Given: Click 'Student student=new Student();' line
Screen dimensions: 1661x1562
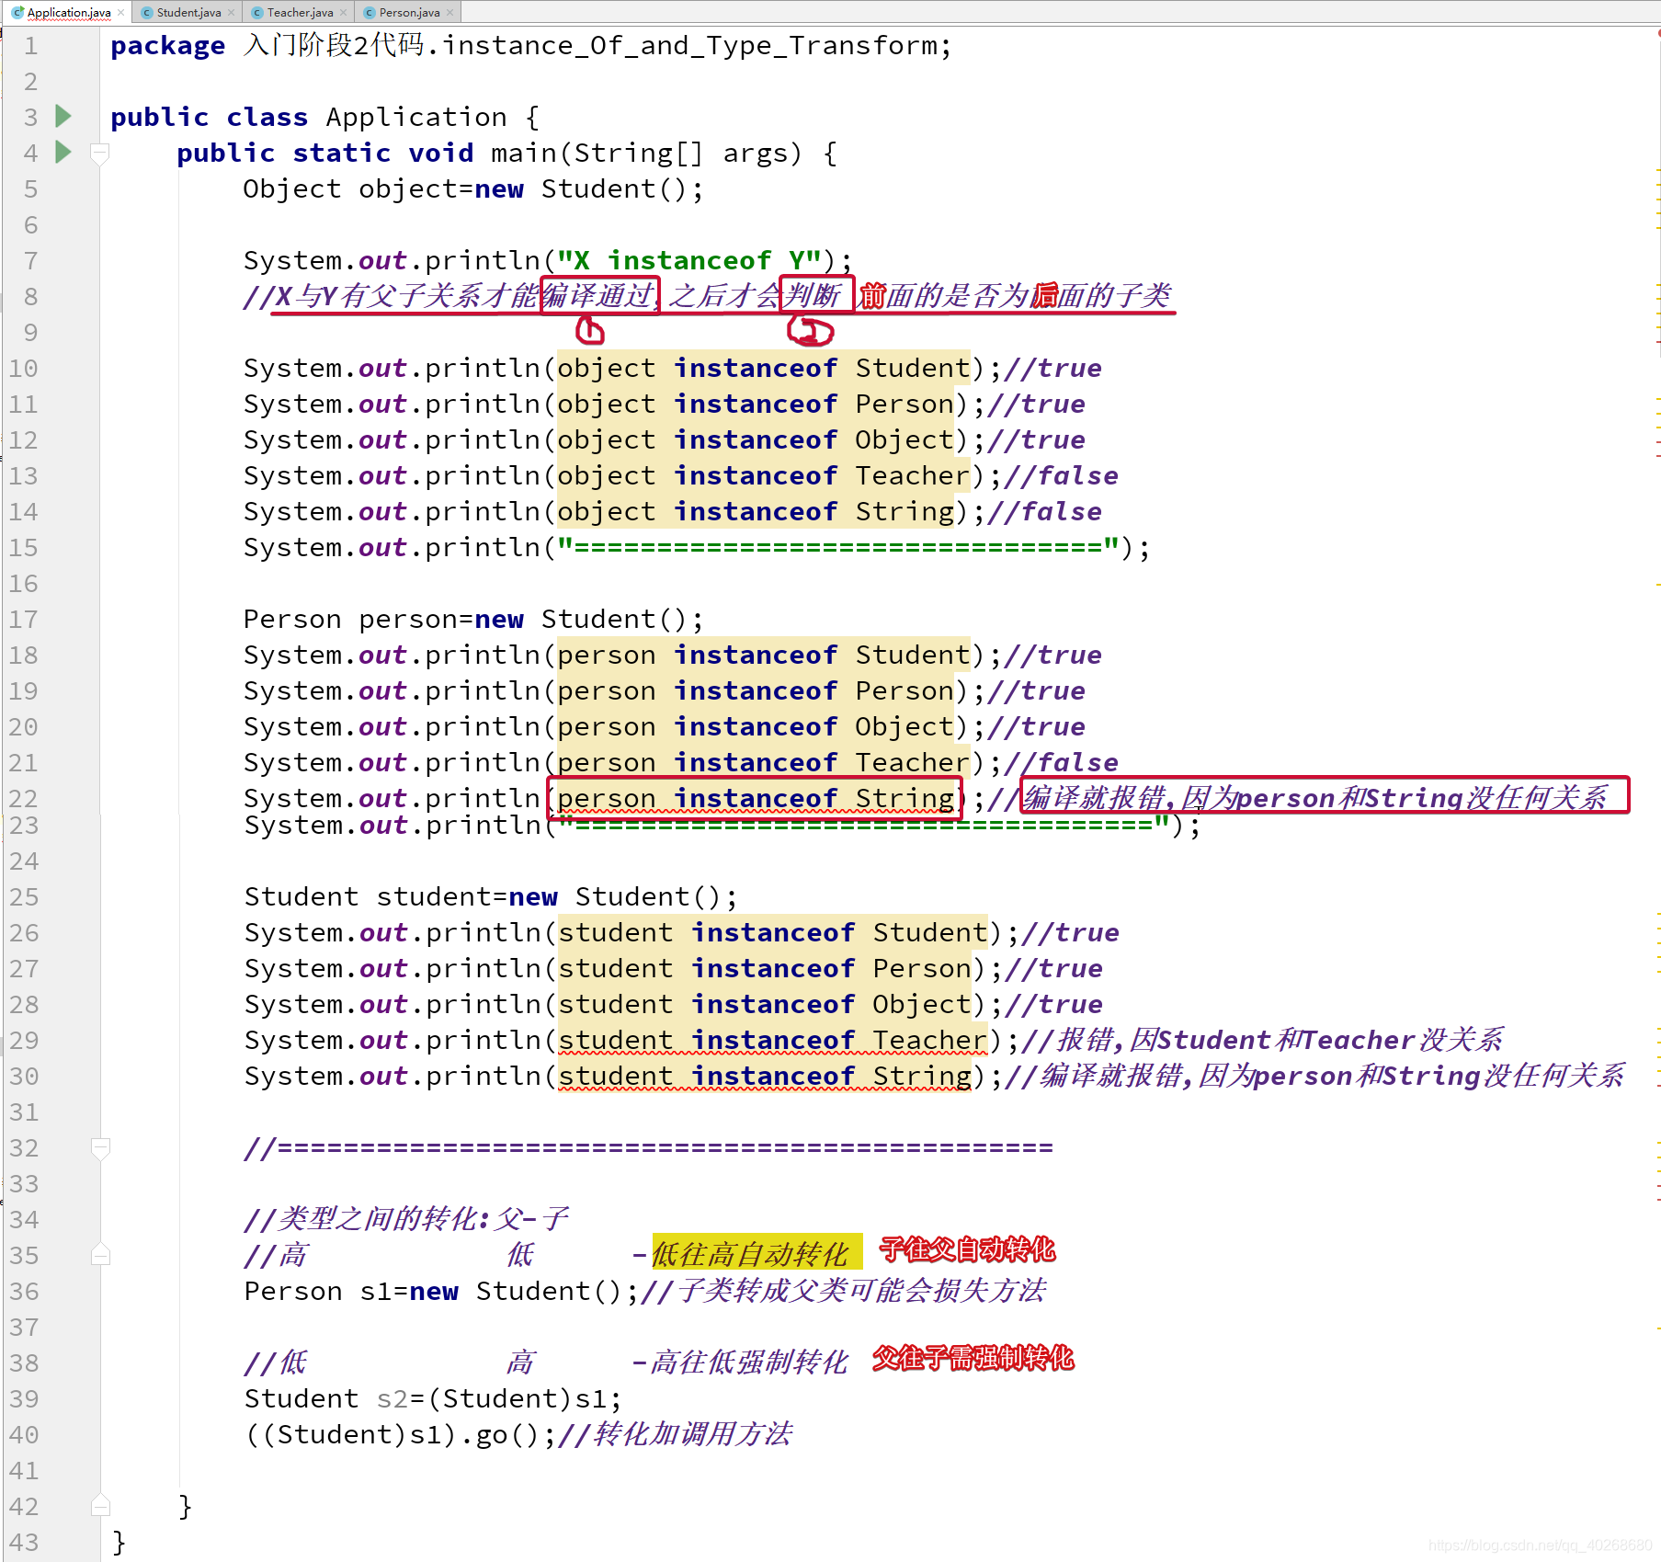Looking at the screenshot, I should tap(490, 896).
